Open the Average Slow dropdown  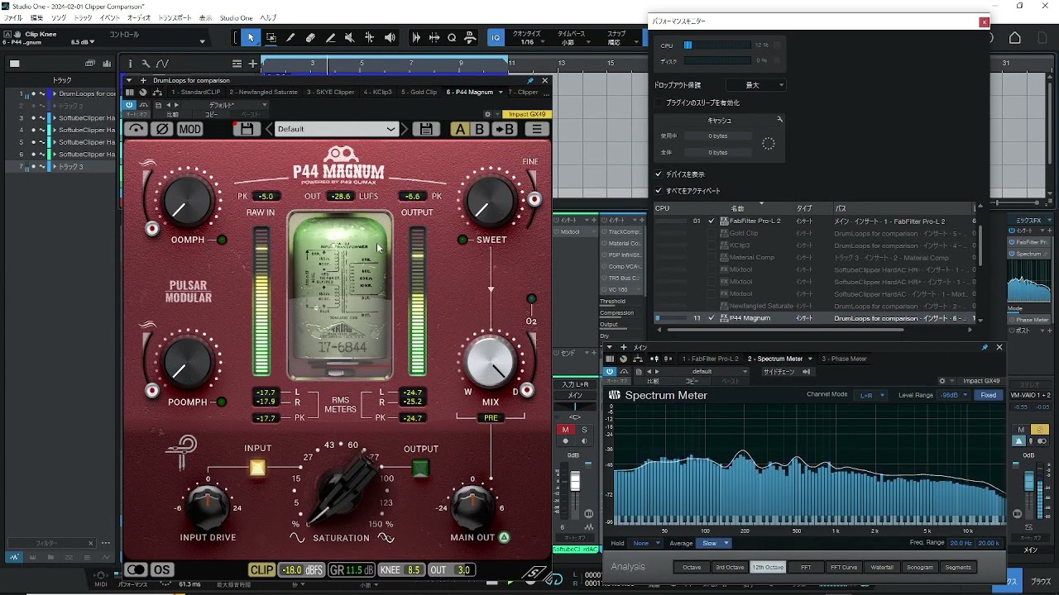(x=715, y=543)
